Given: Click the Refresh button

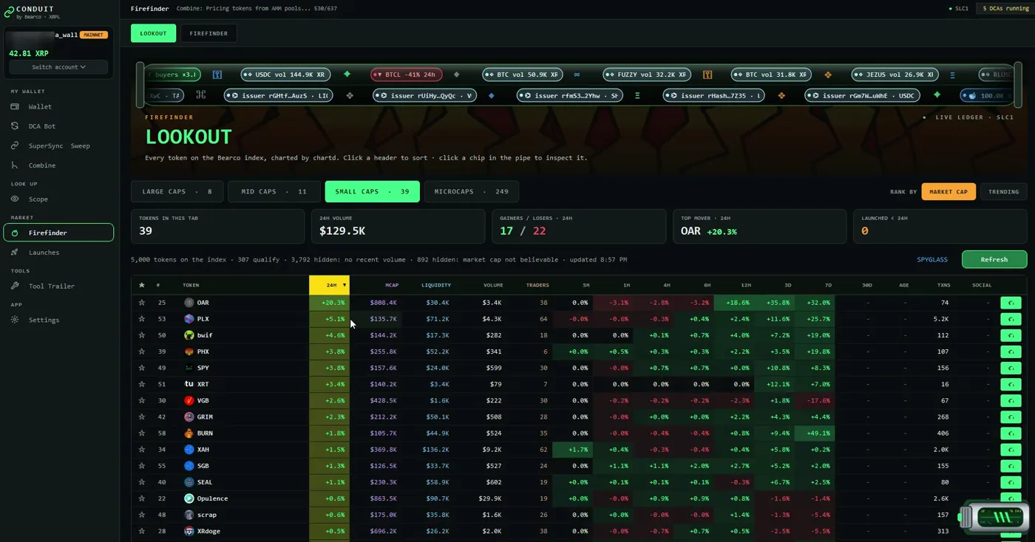Looking at the screenshot, I should (x=994, y=259).
